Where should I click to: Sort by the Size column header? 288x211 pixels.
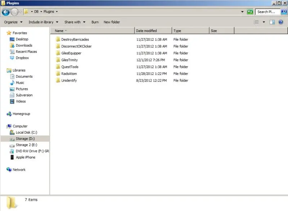tap(222, 31)
